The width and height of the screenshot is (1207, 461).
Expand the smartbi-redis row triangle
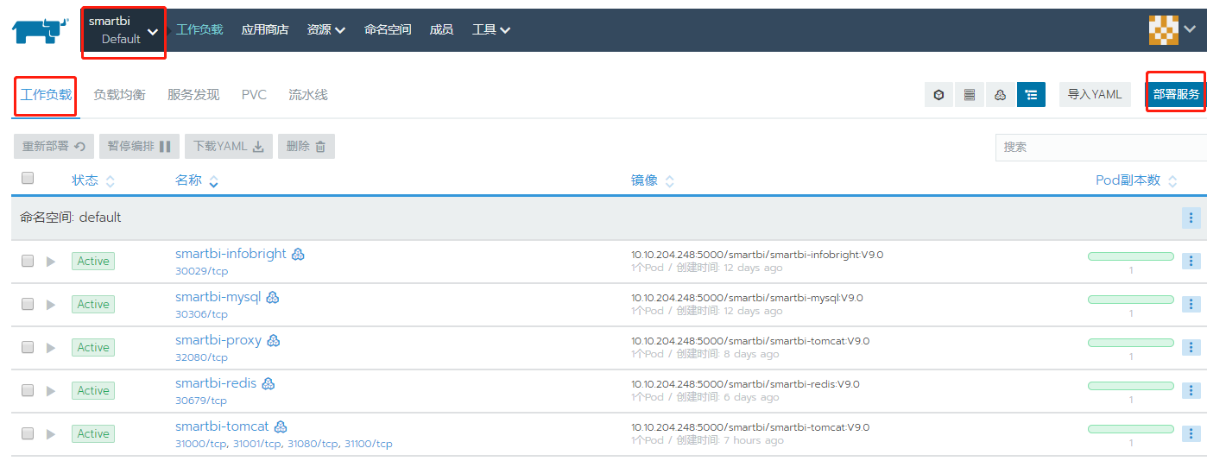(51, 390)
